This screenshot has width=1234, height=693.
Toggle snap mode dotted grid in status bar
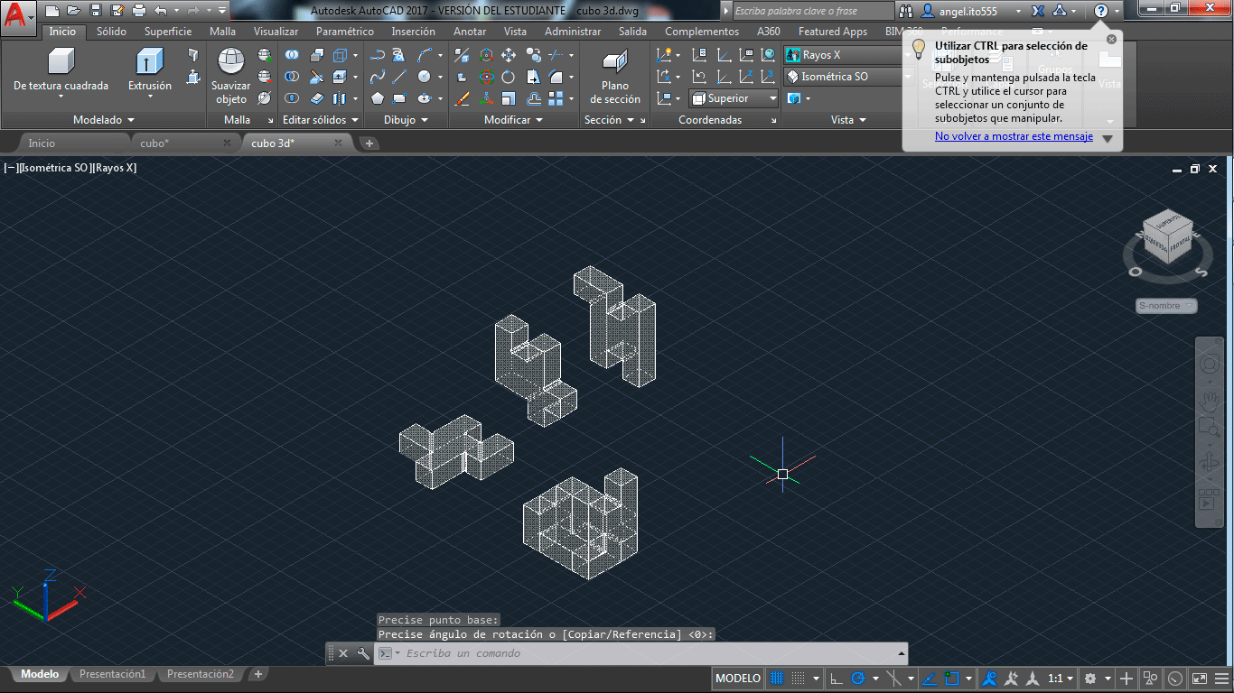(799, 679)
